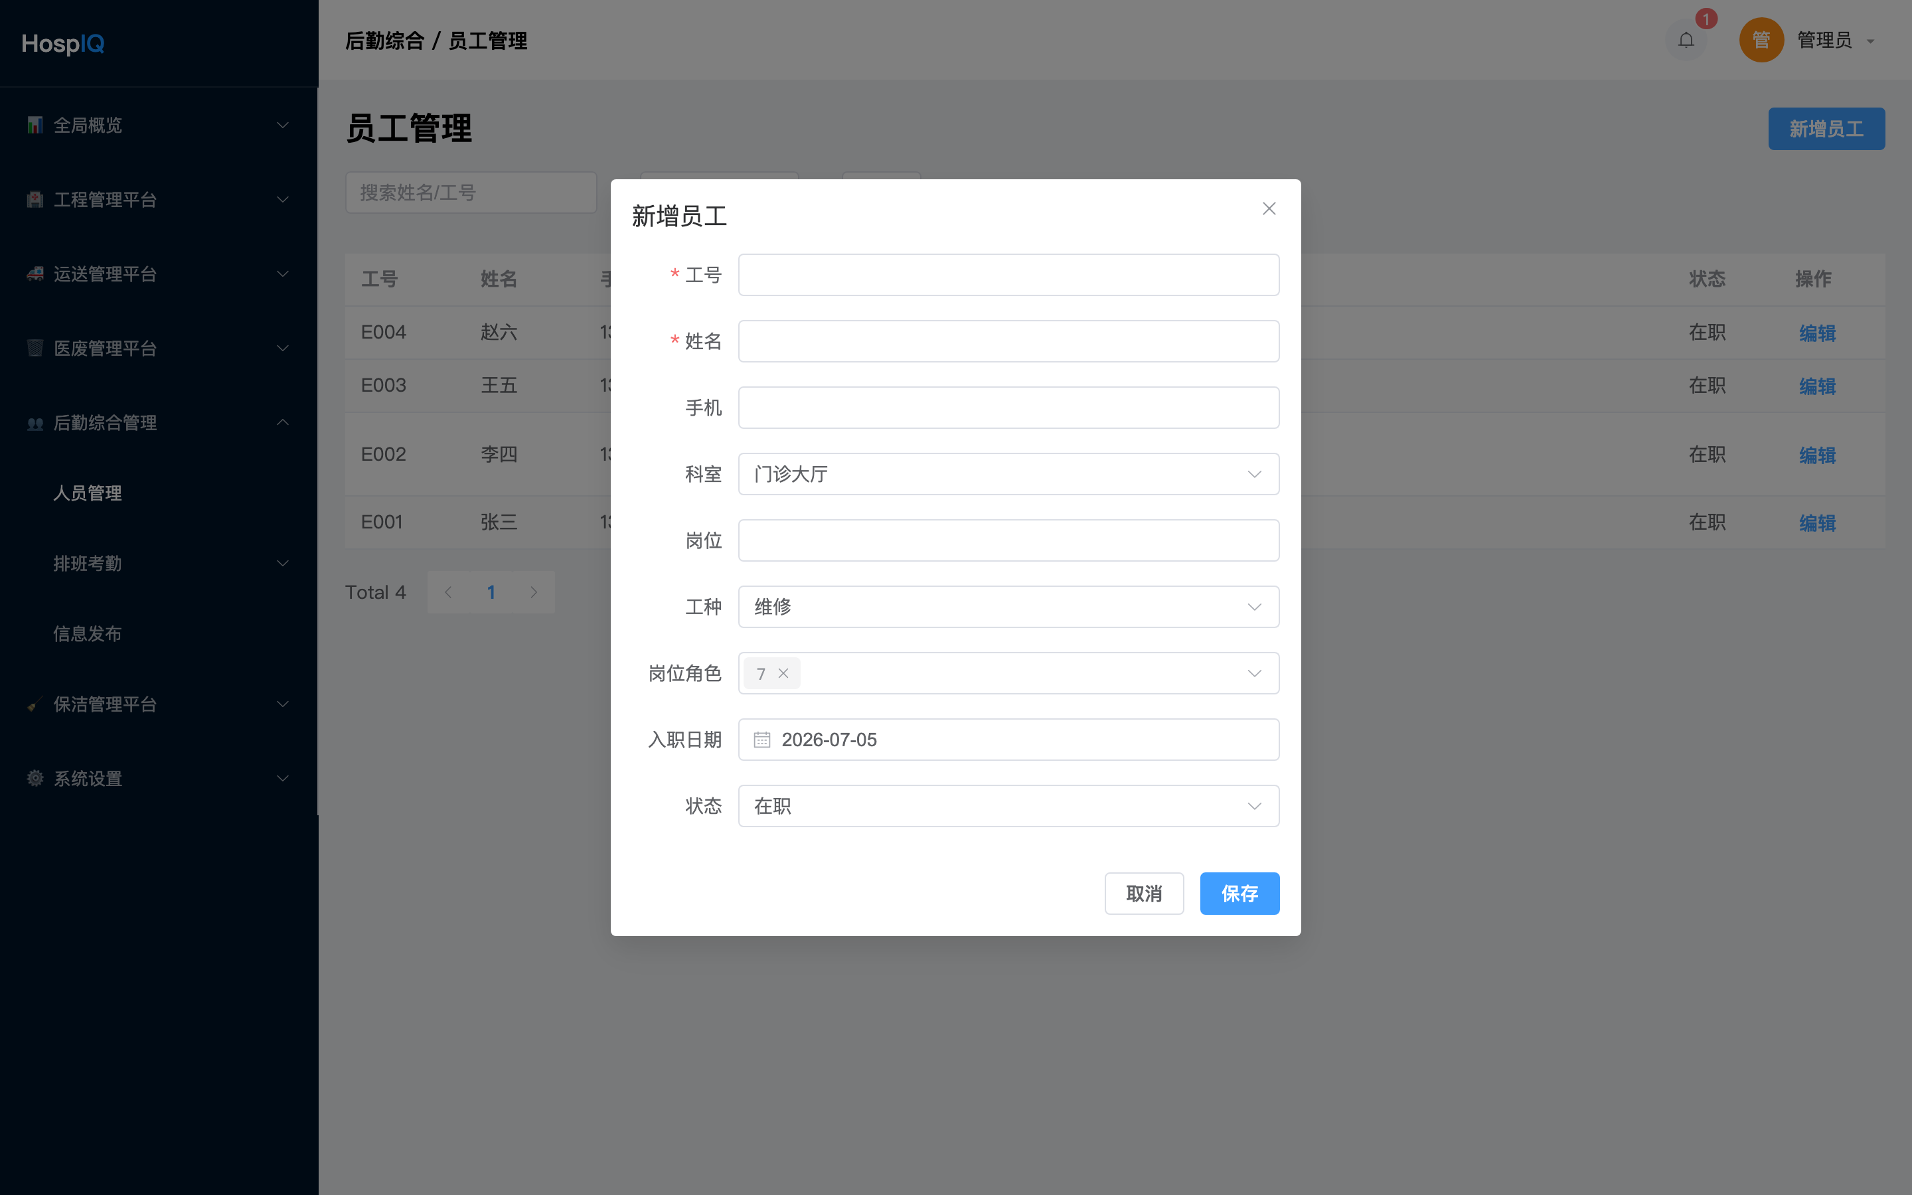Open the 系统设置 menu item
The image size is (1912, 1195).
click(x=158, y=779)
